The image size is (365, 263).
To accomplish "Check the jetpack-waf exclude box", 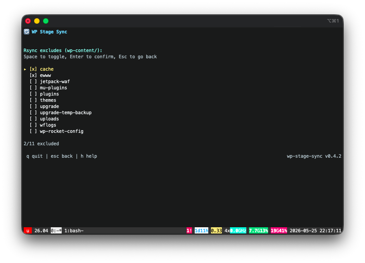I will tap(33, 82).
